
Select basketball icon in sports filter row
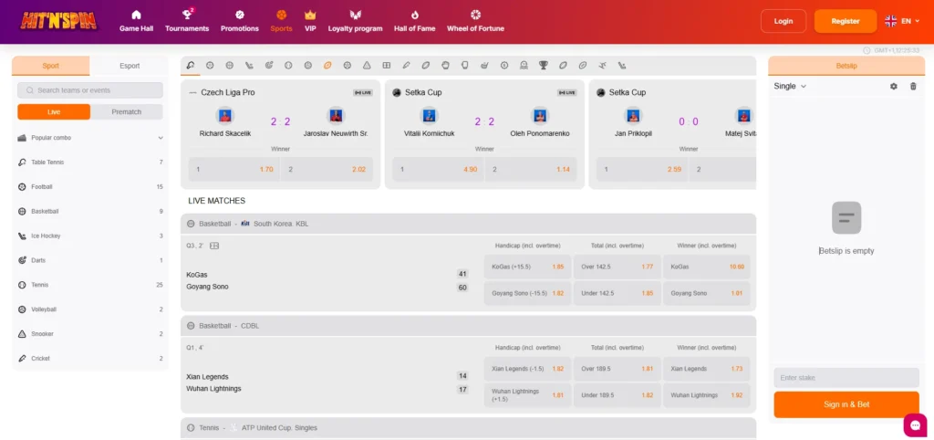coord(229,66)
